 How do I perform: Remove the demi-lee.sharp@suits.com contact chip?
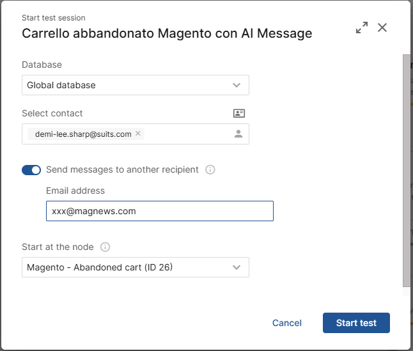(x=137, y=134)
